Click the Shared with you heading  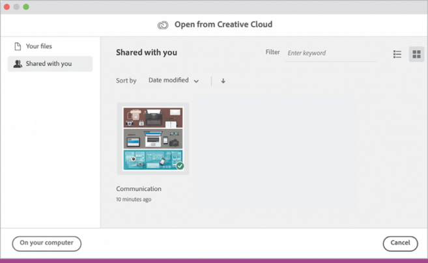click(x=147, y=52)
